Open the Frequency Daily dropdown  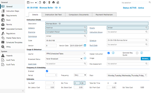point(80,75)
